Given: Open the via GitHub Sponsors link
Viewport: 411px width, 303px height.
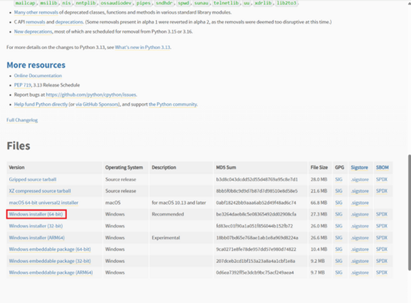Looking at the screenshot, I should [97, 104].
